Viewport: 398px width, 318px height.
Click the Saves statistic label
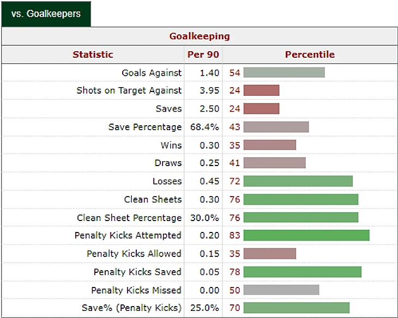pos(168,109)
